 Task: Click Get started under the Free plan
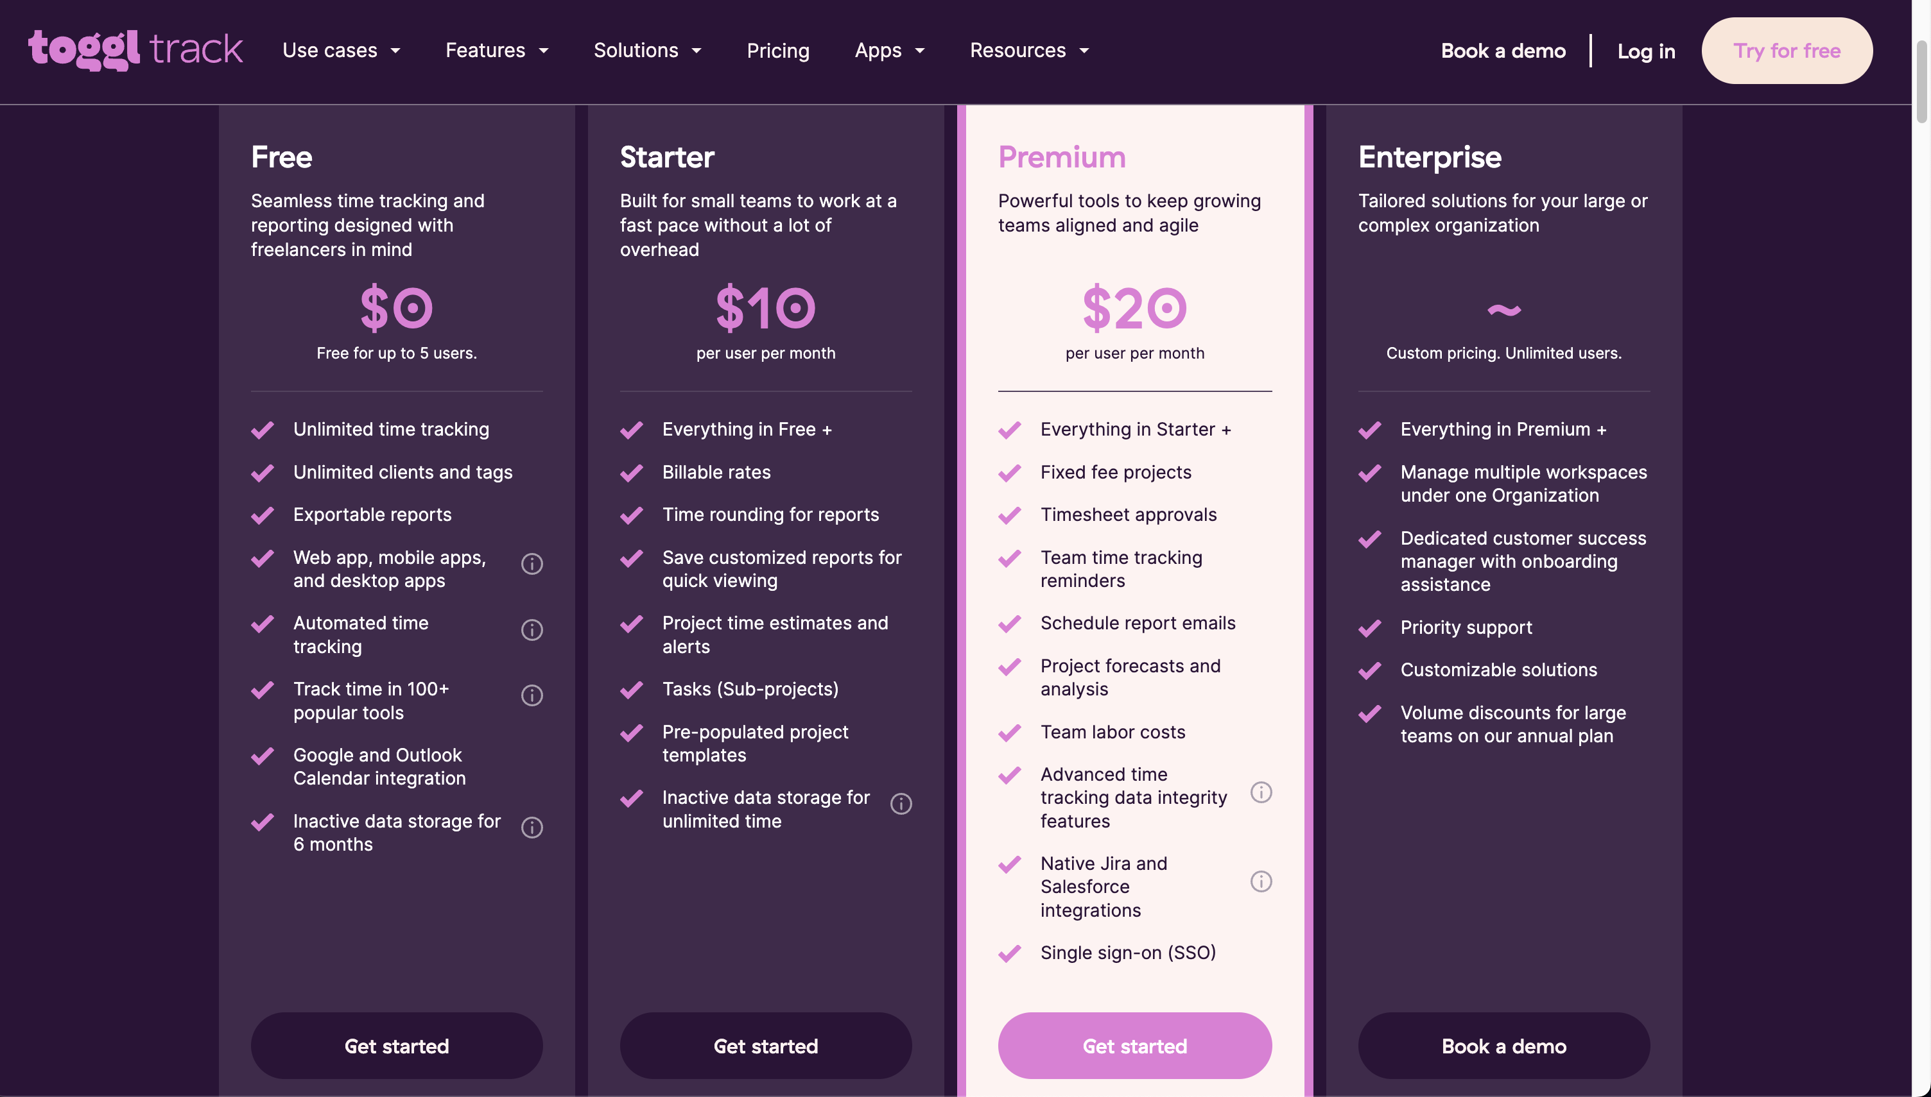[x=397, y=1046]
